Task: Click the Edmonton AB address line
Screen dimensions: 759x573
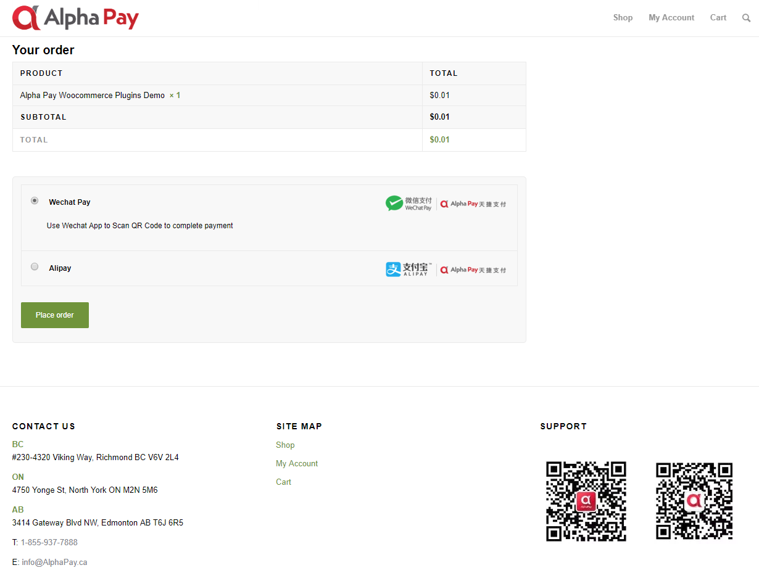Action: tap(97, 522)
